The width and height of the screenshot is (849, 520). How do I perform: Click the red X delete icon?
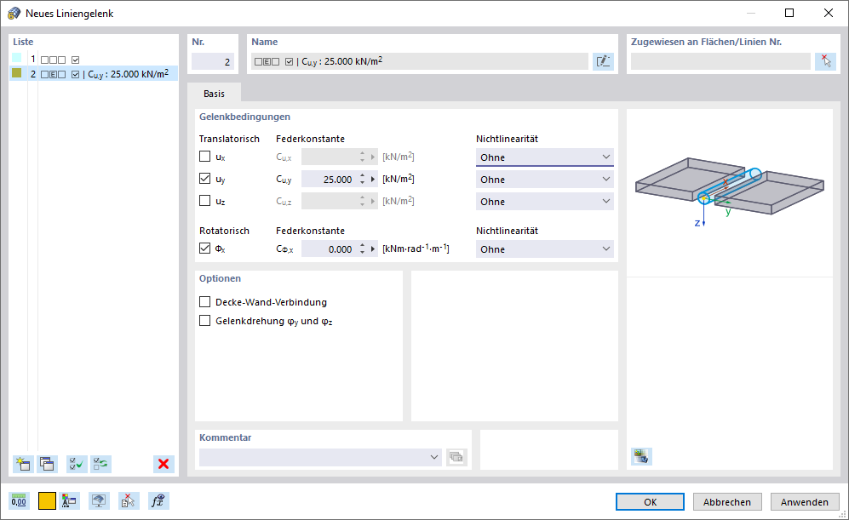[x=163, y=464]
